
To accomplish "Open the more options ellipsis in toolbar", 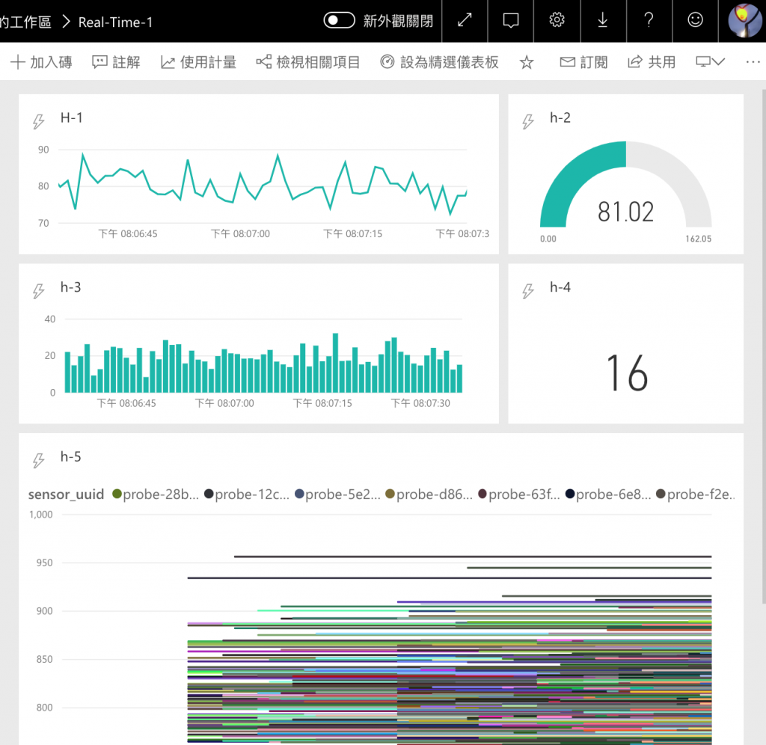I will [753, 62].
